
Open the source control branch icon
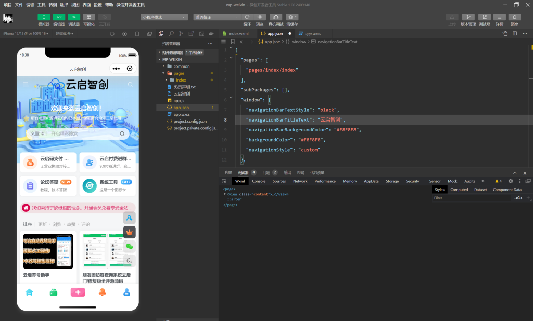coord(181,34)
